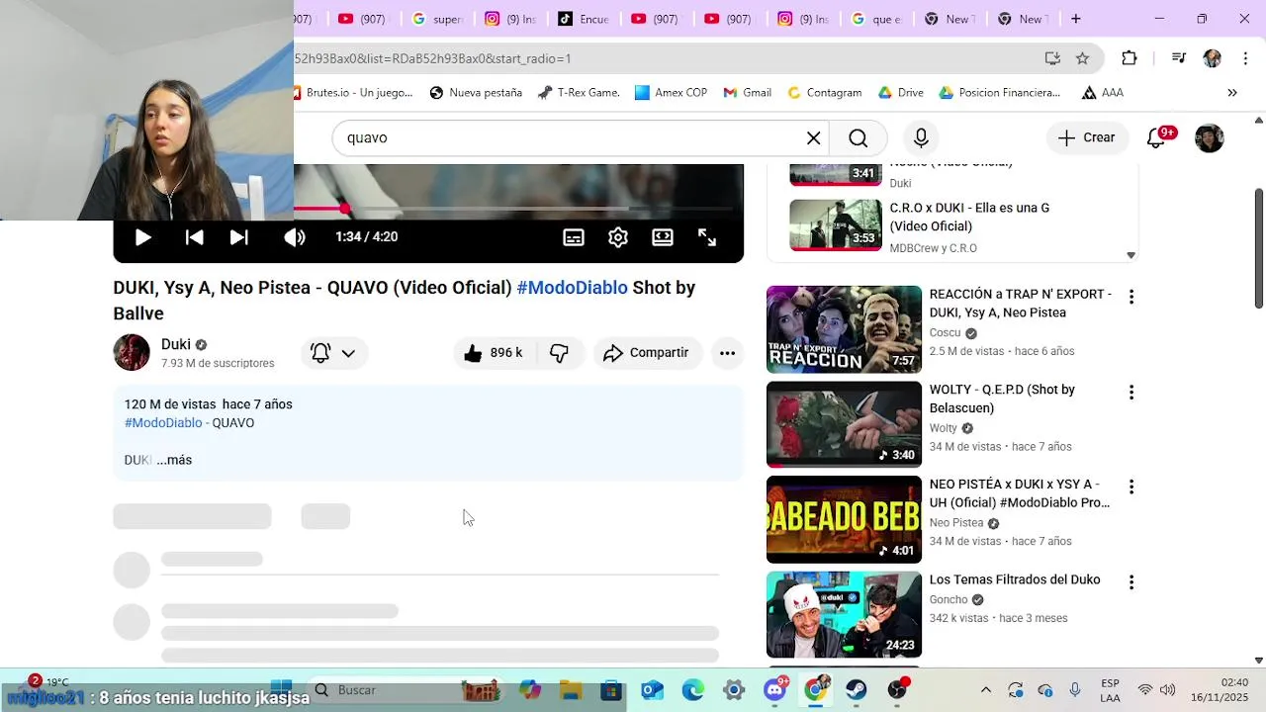Click the install app icon in address bar

[1052, 58]
